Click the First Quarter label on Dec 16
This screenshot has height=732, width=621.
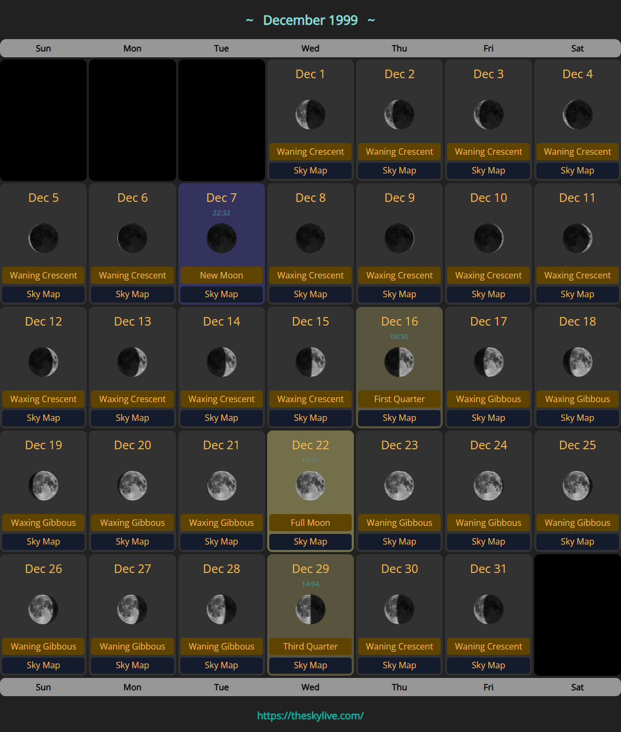(x=399, y=399)
